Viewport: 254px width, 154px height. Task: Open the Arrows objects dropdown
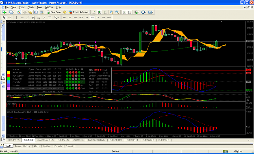coord(56,18)
